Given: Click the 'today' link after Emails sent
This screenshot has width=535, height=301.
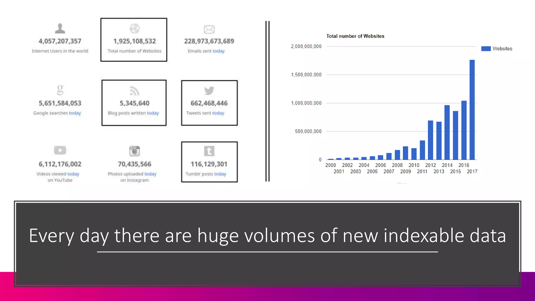Looking at the screenshot, I should tap(219, 51).
